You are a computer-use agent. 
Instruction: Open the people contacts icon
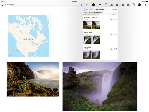click(140, 5)
